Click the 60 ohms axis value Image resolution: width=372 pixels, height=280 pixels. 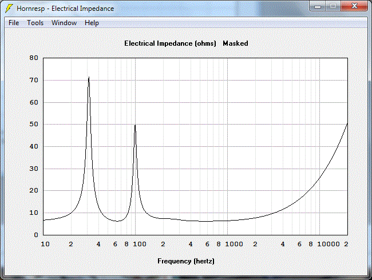pyautogui.click(x=34, y=102)
